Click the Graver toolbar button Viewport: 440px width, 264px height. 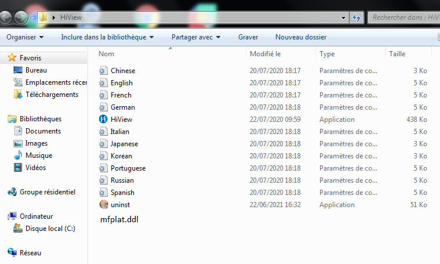[248, 37]
